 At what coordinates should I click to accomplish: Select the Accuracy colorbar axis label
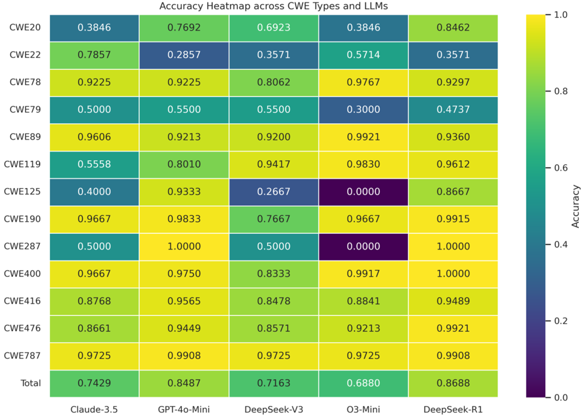coord(575,206)
